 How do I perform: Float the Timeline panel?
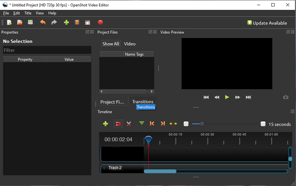[293, 112]
